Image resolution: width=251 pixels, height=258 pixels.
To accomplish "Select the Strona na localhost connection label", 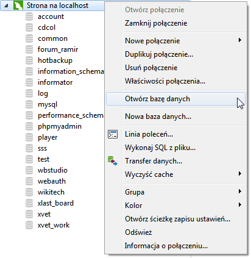I will coord(57,5).
